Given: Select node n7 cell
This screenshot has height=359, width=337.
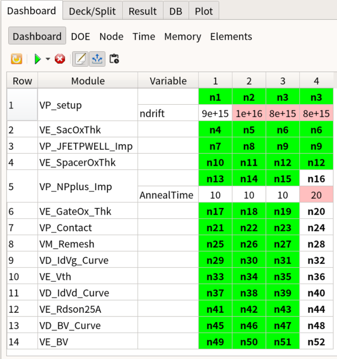Looking at the screenshot, I should coord(215,146).
